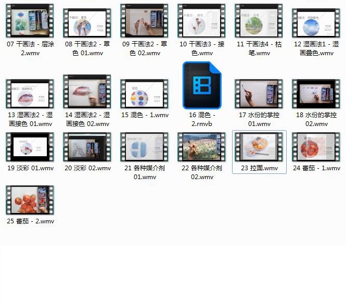Screen dimensions: 346x302
Task: Click the 22 各种媒介剂 02.wmv video thumbnail
Action: coord(202,147)
